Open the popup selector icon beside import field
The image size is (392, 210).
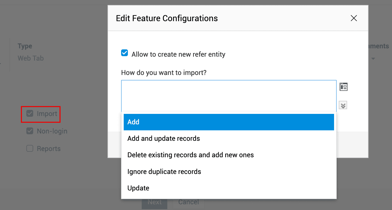pos(343,87)
